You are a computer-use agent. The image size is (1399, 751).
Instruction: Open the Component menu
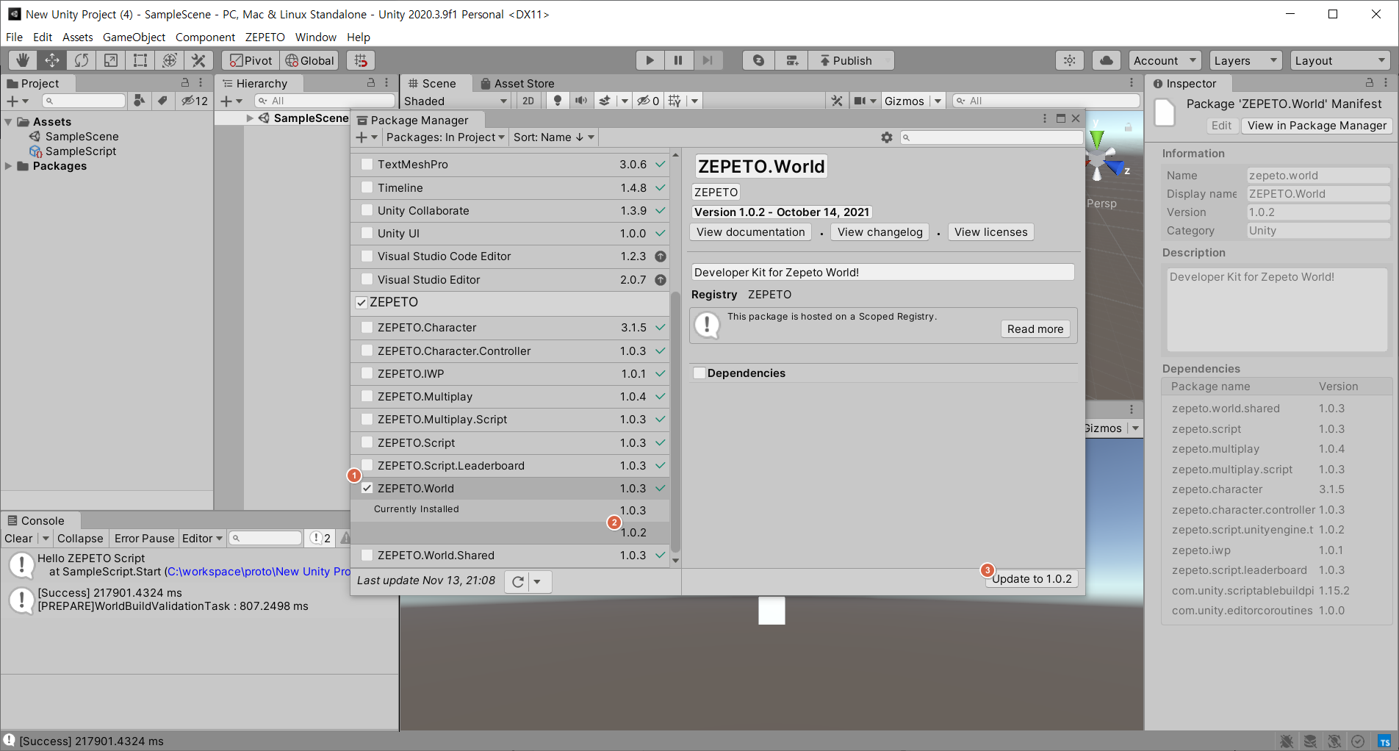pyautogui.click(x=205, y=37)
